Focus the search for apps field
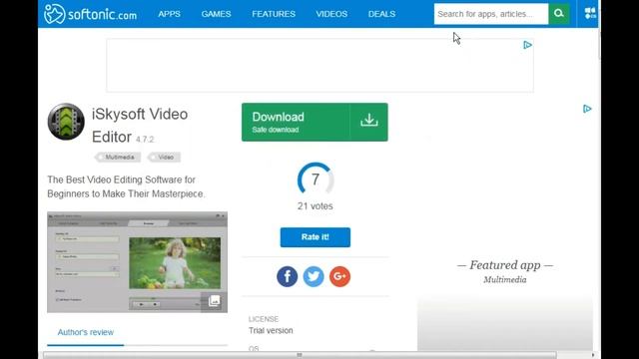The image size is (639, 359). point(491,14)
